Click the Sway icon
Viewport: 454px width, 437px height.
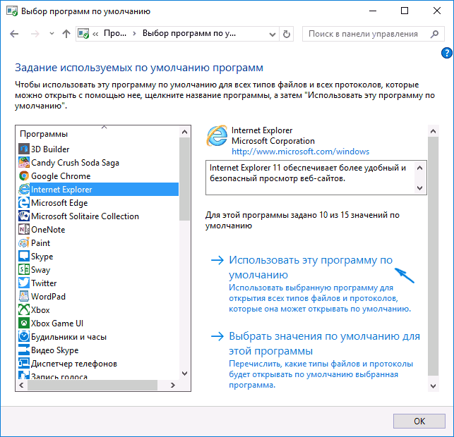click(24, 270)
